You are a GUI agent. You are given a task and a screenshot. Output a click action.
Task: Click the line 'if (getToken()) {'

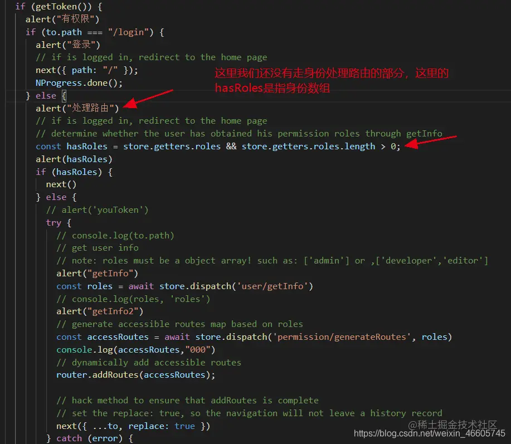[59, 7]
